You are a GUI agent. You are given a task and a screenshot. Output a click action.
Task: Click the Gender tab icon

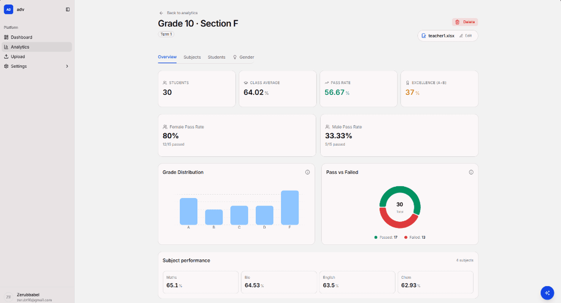pyautogui.click(x=235, y=57)
